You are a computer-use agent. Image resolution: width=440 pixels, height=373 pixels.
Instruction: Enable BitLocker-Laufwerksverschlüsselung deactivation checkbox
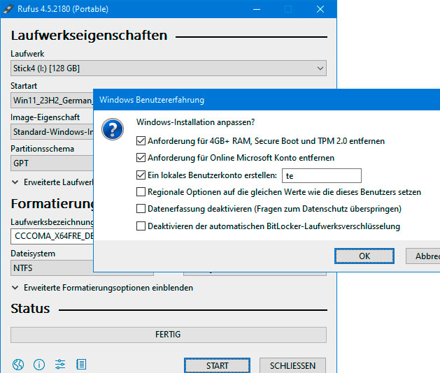(x=141, y=226)
